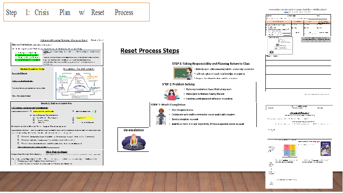The image size is (343, 193).
Task: Select the 'De-escalation' label
Action: pos(134,130)
